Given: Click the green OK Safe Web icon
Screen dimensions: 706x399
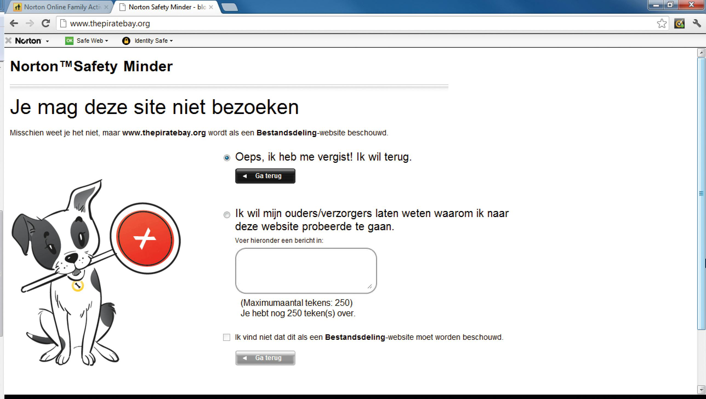Looking at the screenshot, I should tap(69, 41).
